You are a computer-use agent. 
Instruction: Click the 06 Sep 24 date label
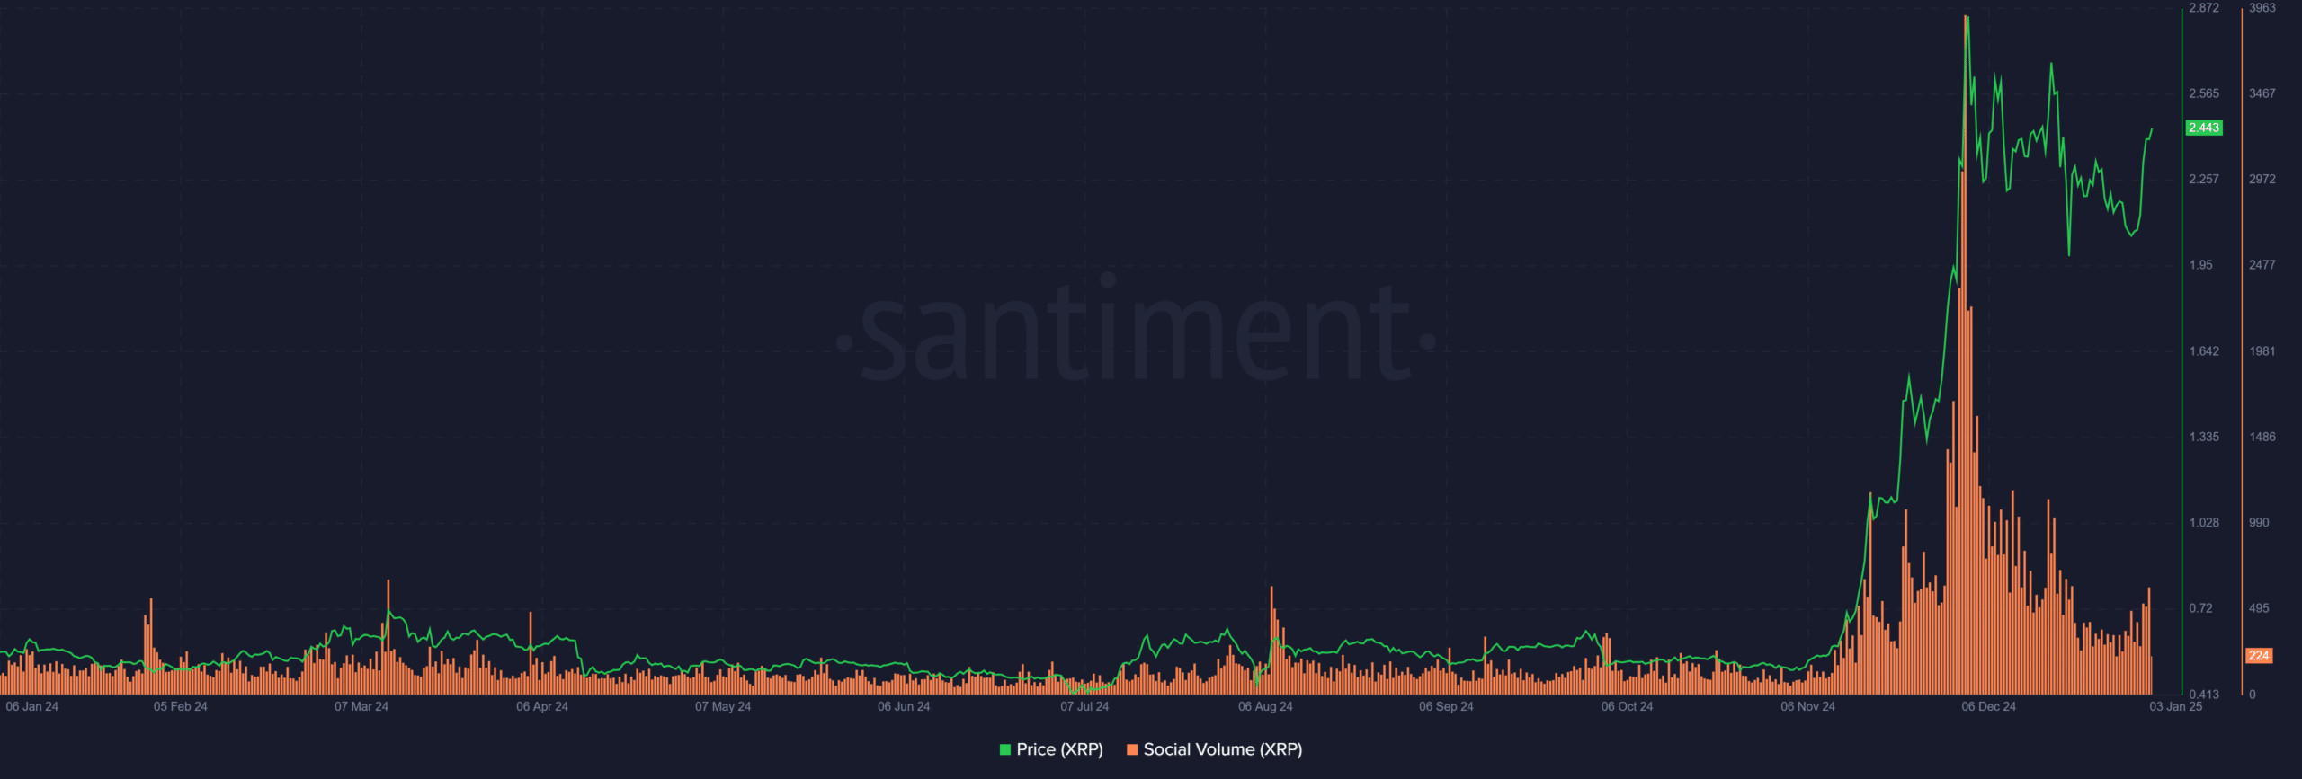[1446, 706]
